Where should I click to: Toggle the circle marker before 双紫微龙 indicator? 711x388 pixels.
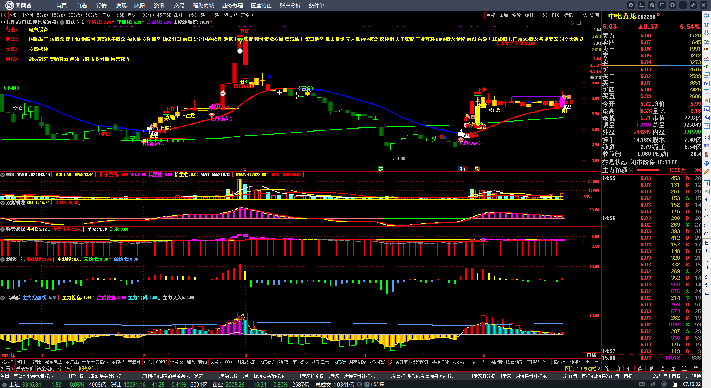(3, 202)
